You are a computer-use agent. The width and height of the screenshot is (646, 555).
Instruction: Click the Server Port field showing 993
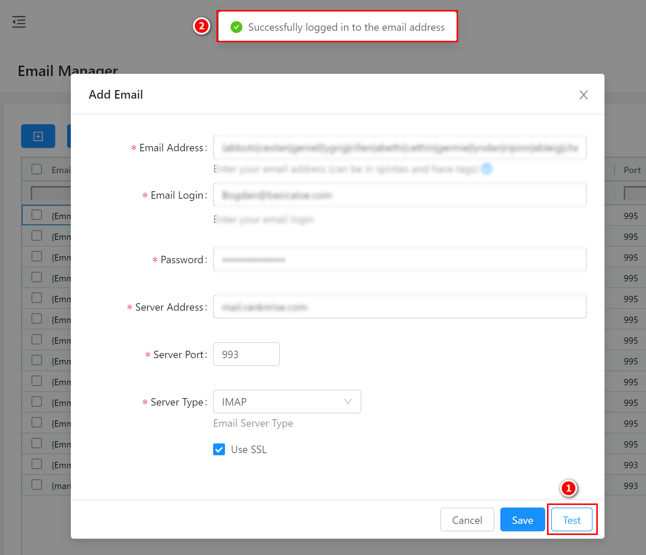point(246,354)
